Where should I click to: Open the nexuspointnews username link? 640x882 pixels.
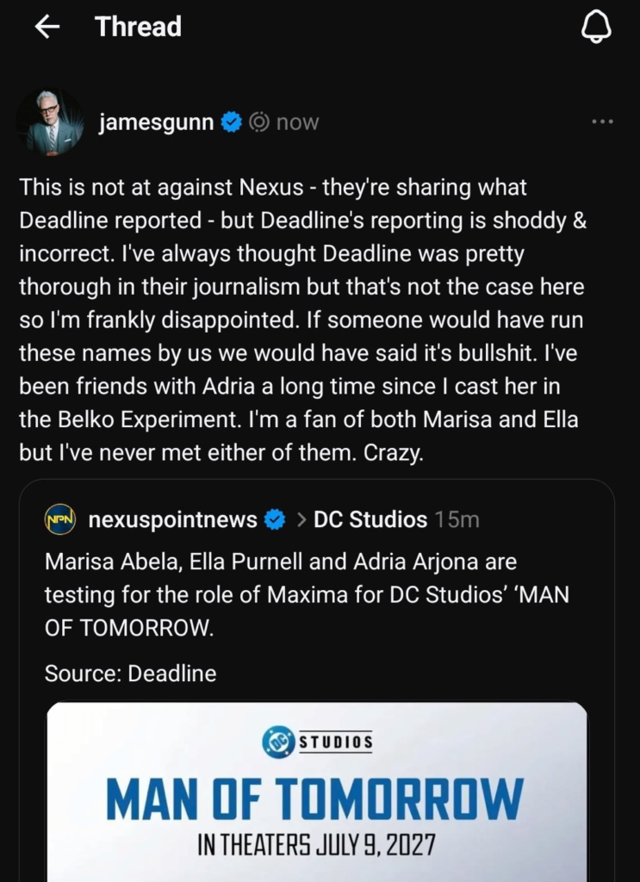pyautogui.click(x=172, y=519)
